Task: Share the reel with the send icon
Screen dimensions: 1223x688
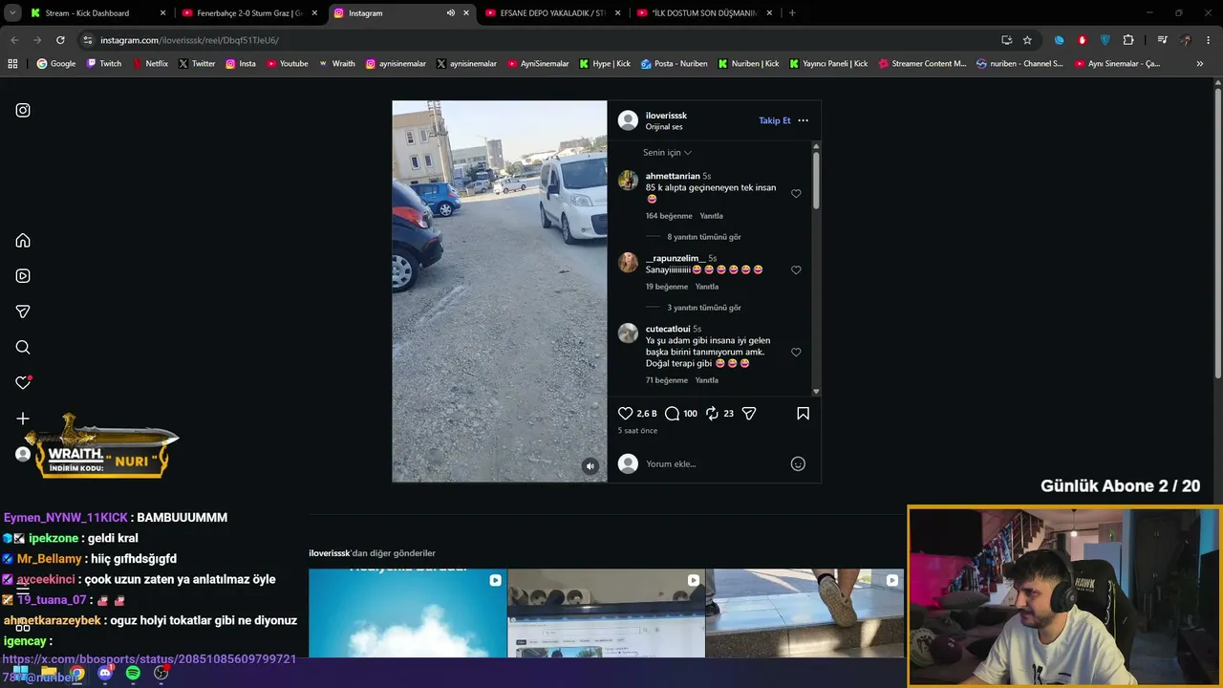Action: 749,414
